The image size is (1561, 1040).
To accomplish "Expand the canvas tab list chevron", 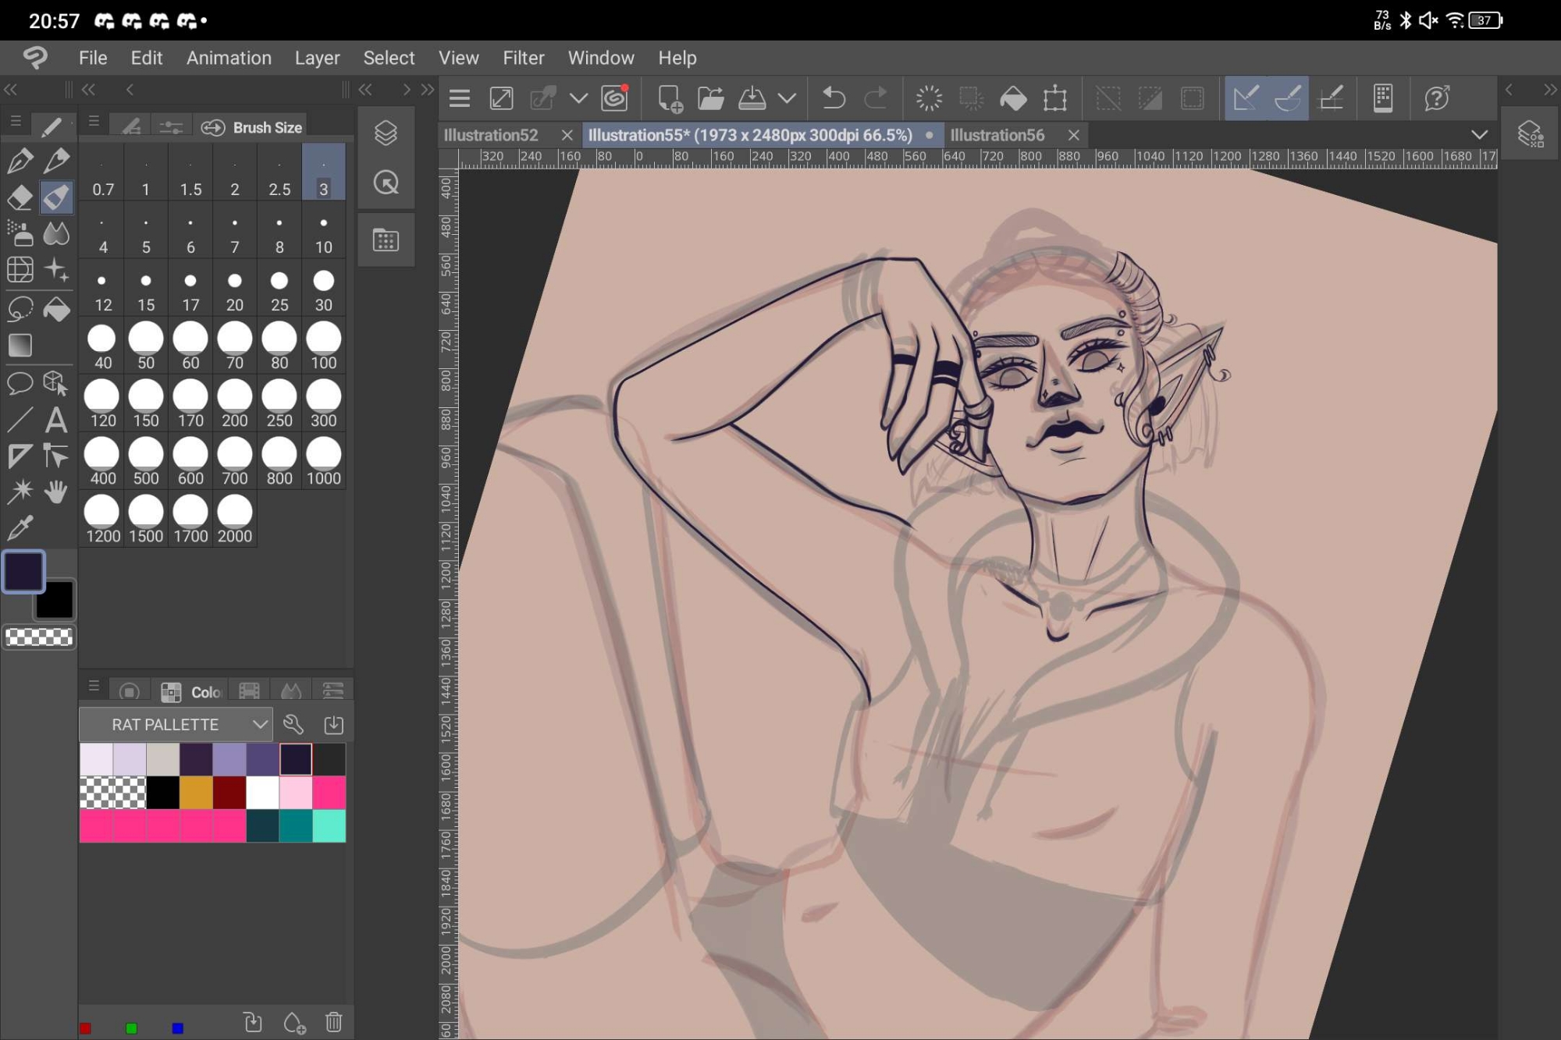I will point(1479,134).
